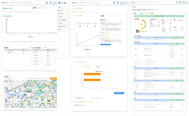
Task: Open the second sidebar item with green circle icon
Action: tap(63, 10)
